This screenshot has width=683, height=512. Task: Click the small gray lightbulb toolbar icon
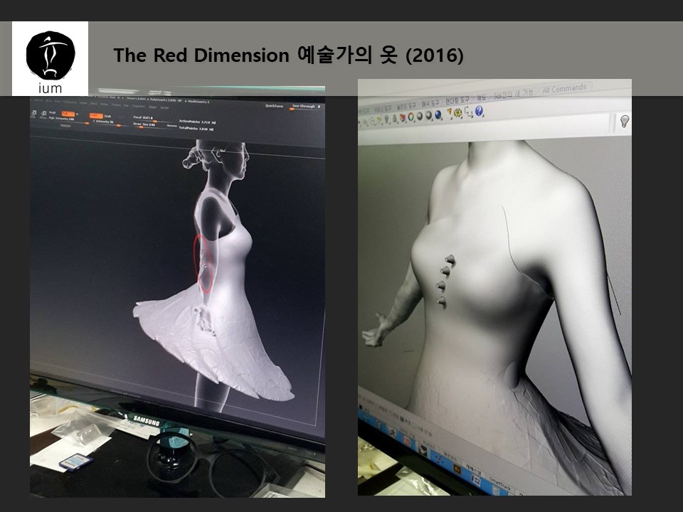coord(387,119)
